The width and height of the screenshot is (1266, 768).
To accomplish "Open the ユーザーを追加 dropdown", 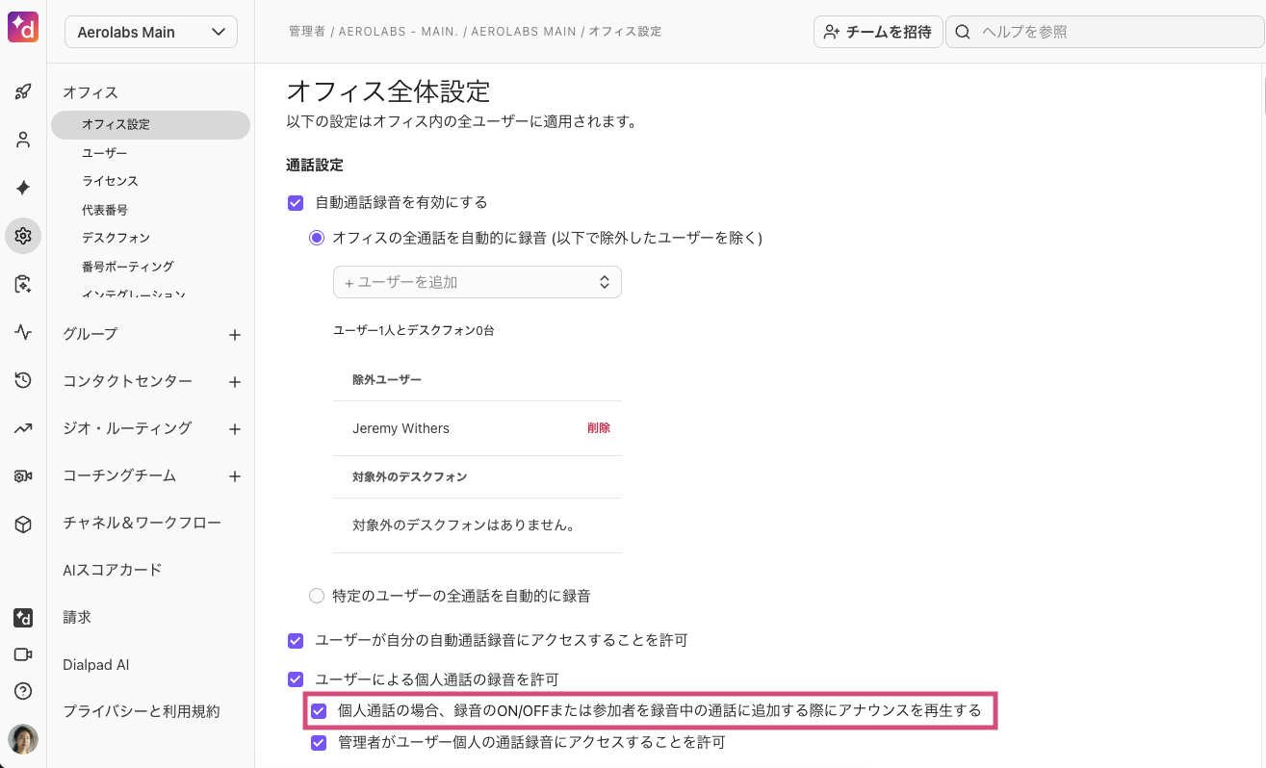I will click(477, 281).
